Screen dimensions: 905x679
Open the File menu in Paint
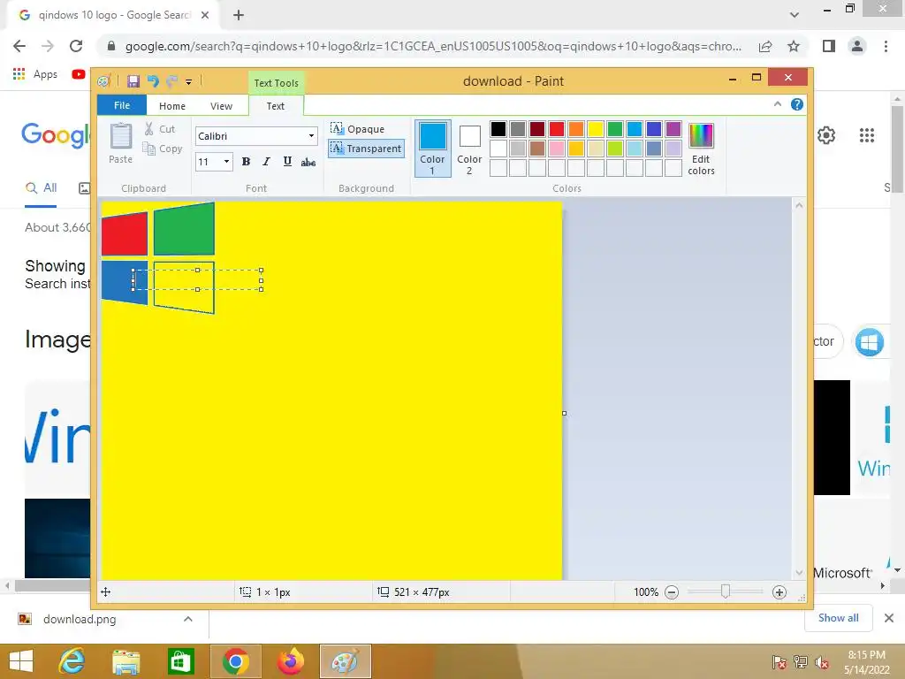122,105
